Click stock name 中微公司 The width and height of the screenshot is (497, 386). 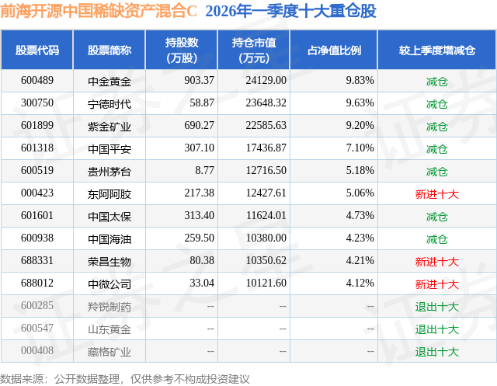(109, 284)
